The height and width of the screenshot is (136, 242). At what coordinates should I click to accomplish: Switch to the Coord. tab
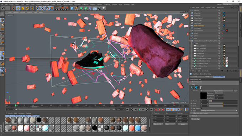[207, 77]
